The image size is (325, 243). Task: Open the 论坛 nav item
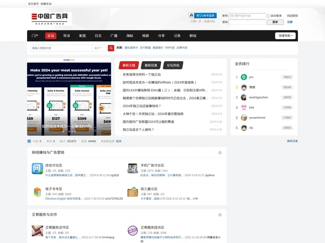(51, 36)
